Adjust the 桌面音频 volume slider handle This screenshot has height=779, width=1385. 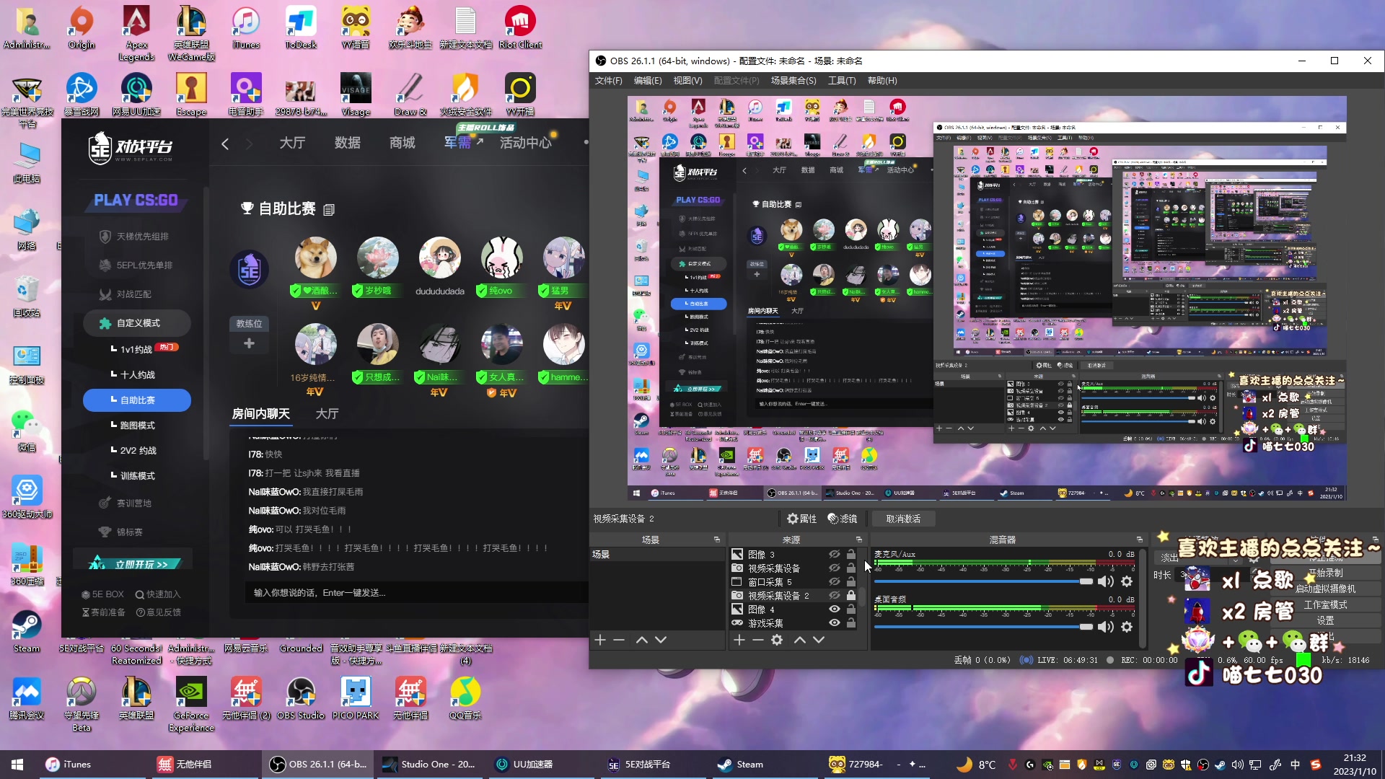tap(1086, 627)
